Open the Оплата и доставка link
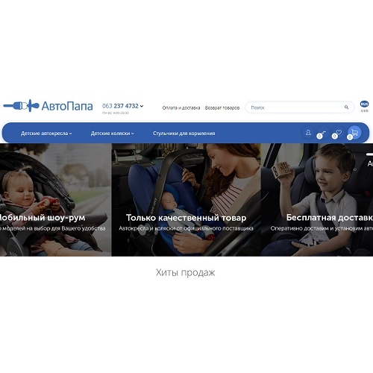 point(181,108)
